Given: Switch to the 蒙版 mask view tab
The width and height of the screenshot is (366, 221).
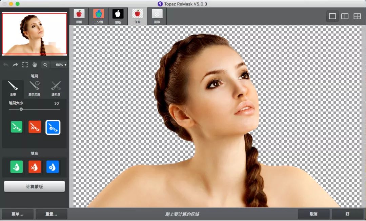Looking at the screenshot, I should tap(118, 16).
